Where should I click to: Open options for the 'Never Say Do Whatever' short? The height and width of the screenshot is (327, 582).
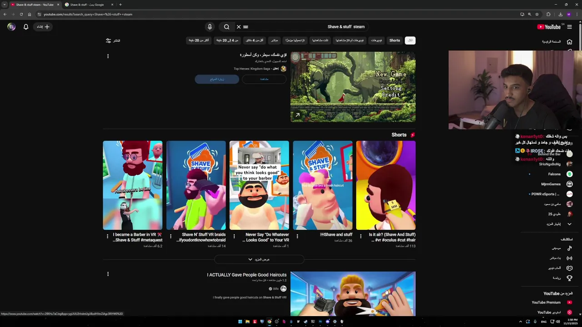pos(234,236)
